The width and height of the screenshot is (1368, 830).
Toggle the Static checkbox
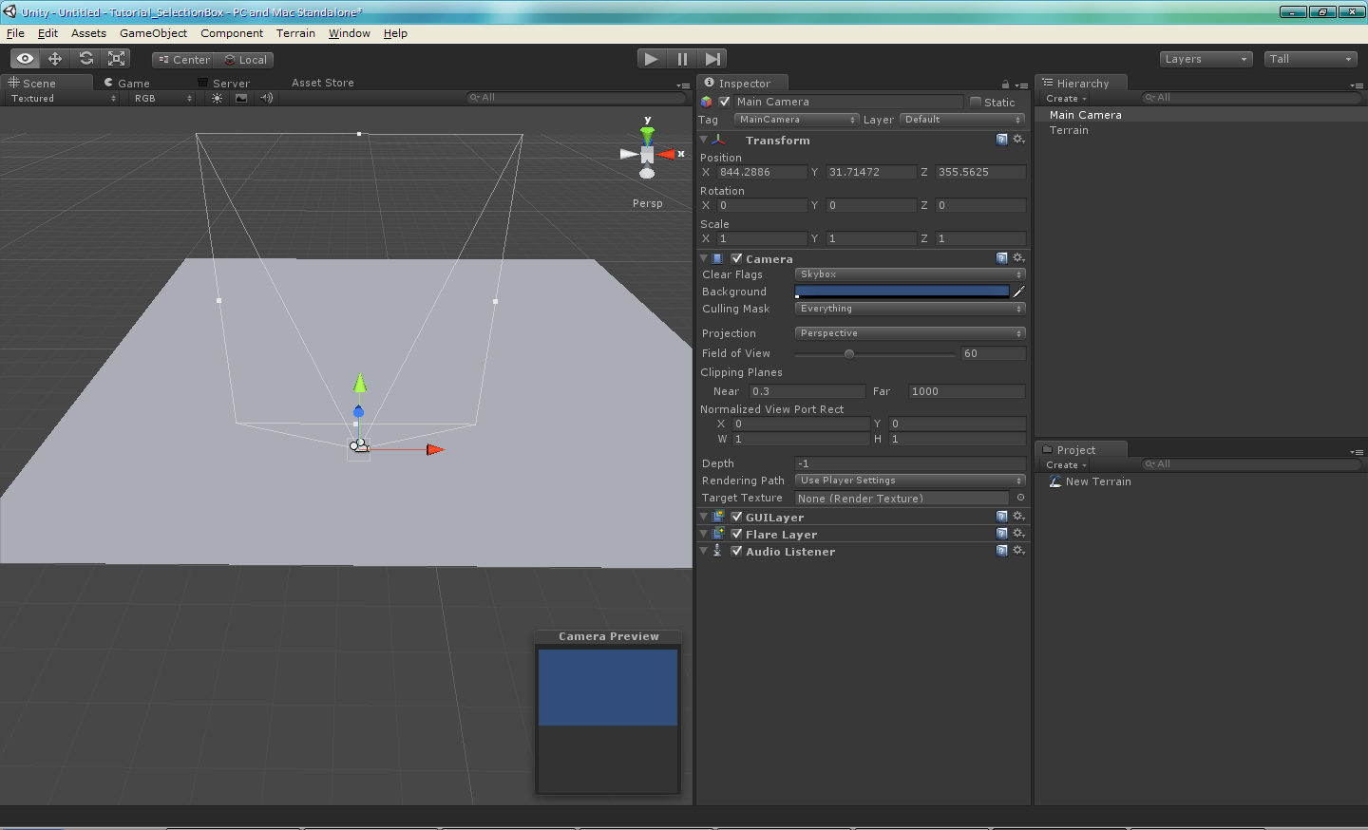976,102
